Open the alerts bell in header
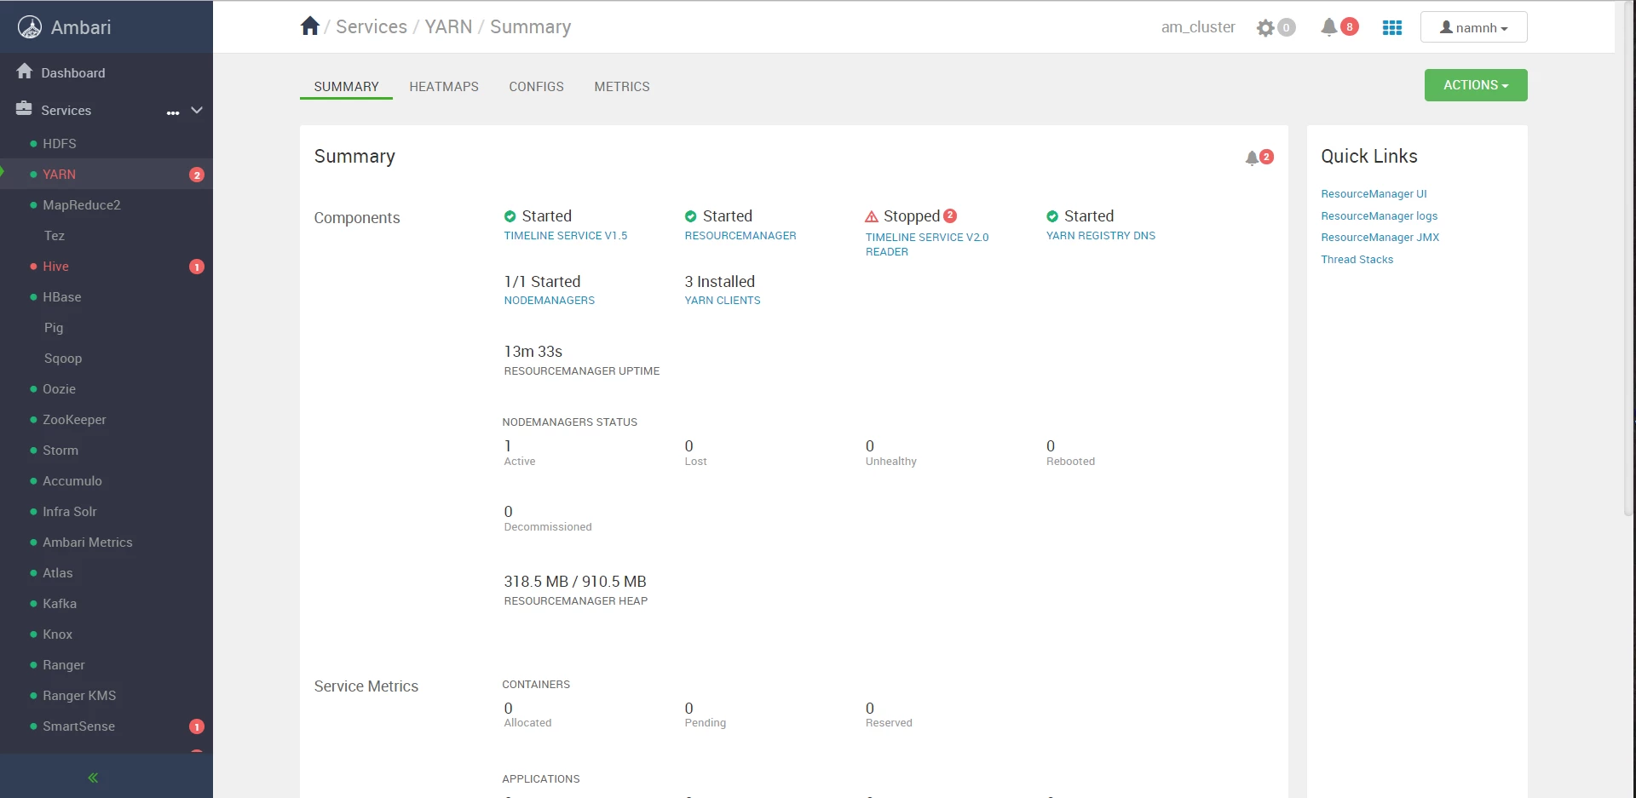This screenshot has height=798, width=1636. [x=1328, y=27]
